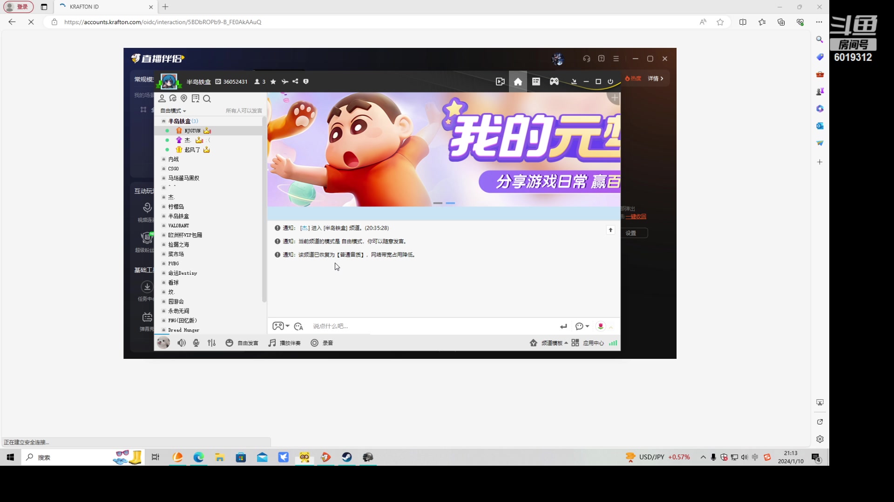The height and width of the screenshot is (502, 894).
Task: Open Steam from the taskbar
Action: coord(347,457)
